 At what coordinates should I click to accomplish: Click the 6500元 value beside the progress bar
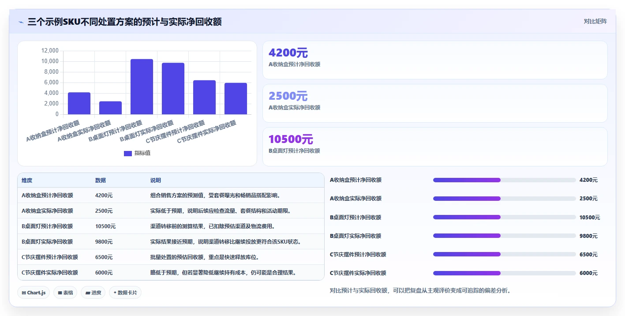point(588,255)
